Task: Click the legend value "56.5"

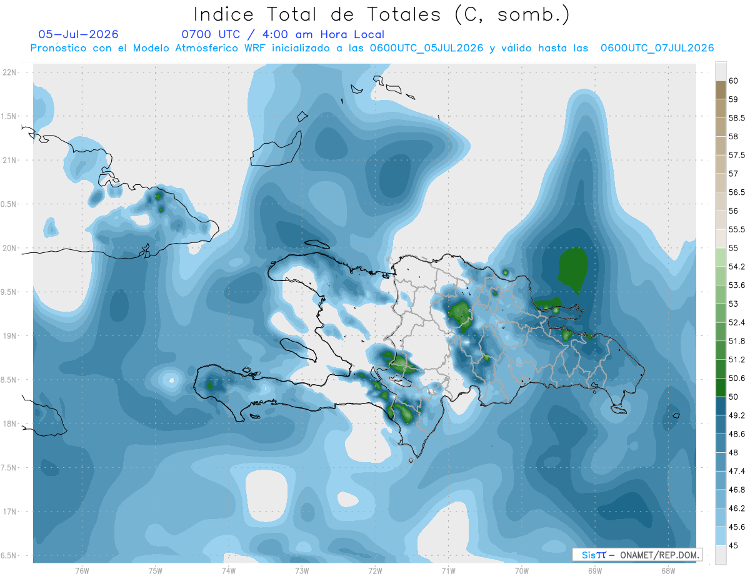Action: point(737,192)
